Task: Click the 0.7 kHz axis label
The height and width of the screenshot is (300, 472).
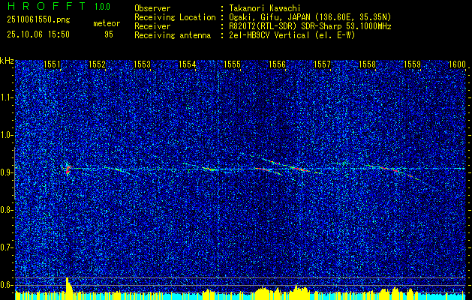Action: pos(6,247)
